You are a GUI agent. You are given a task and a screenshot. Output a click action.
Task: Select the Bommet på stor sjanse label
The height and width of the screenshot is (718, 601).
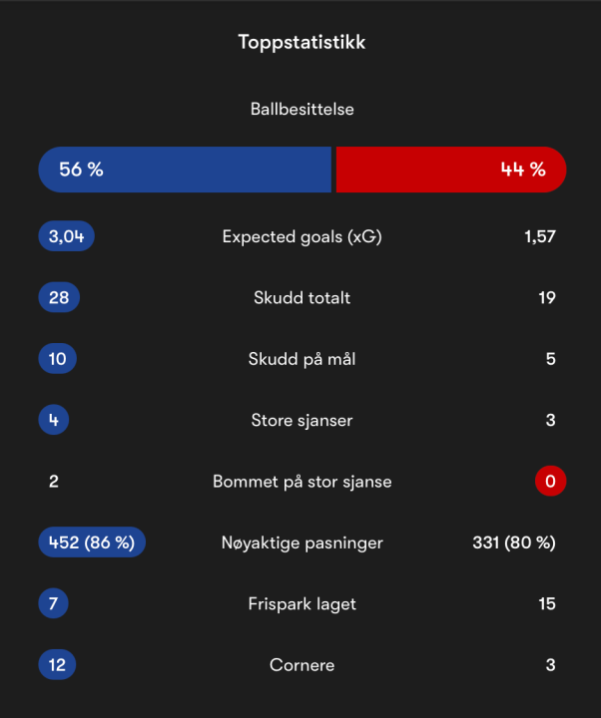tap(301, 482)
